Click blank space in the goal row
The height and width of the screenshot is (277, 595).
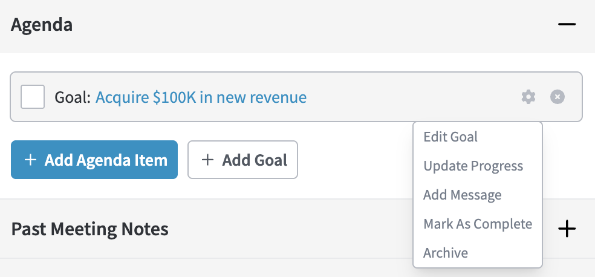pyautogui.click(x=411, y=97)
